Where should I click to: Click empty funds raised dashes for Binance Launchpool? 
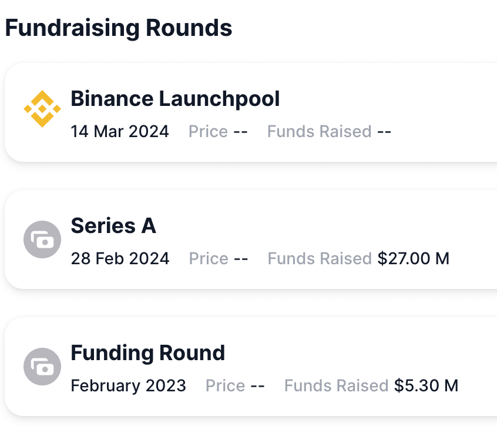(x=384, y=131)
